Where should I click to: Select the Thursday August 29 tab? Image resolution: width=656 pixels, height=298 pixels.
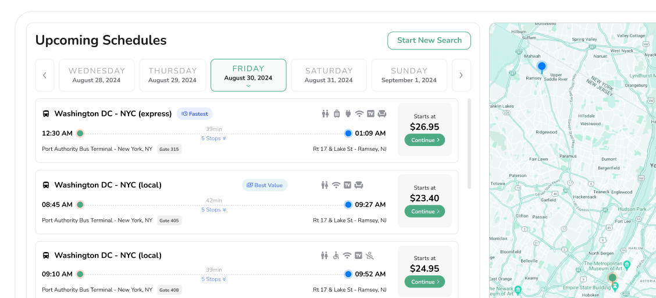click(x=172, y=75)
